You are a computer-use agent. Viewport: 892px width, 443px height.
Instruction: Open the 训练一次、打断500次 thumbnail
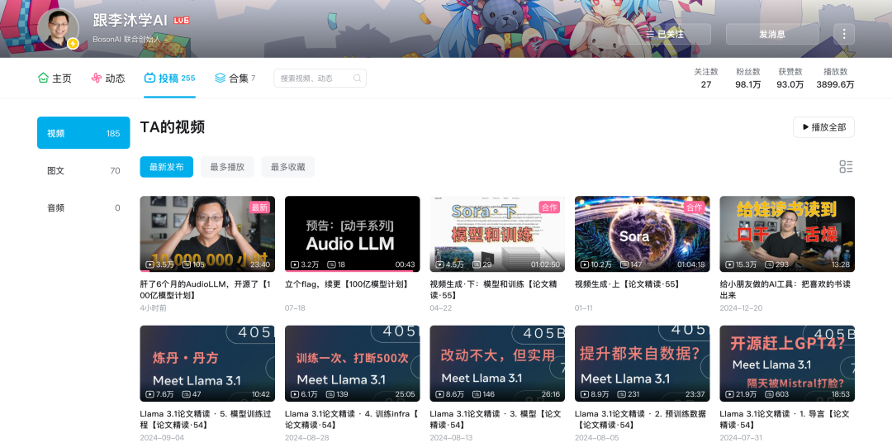pyautogui.click(x=352, y=364)
